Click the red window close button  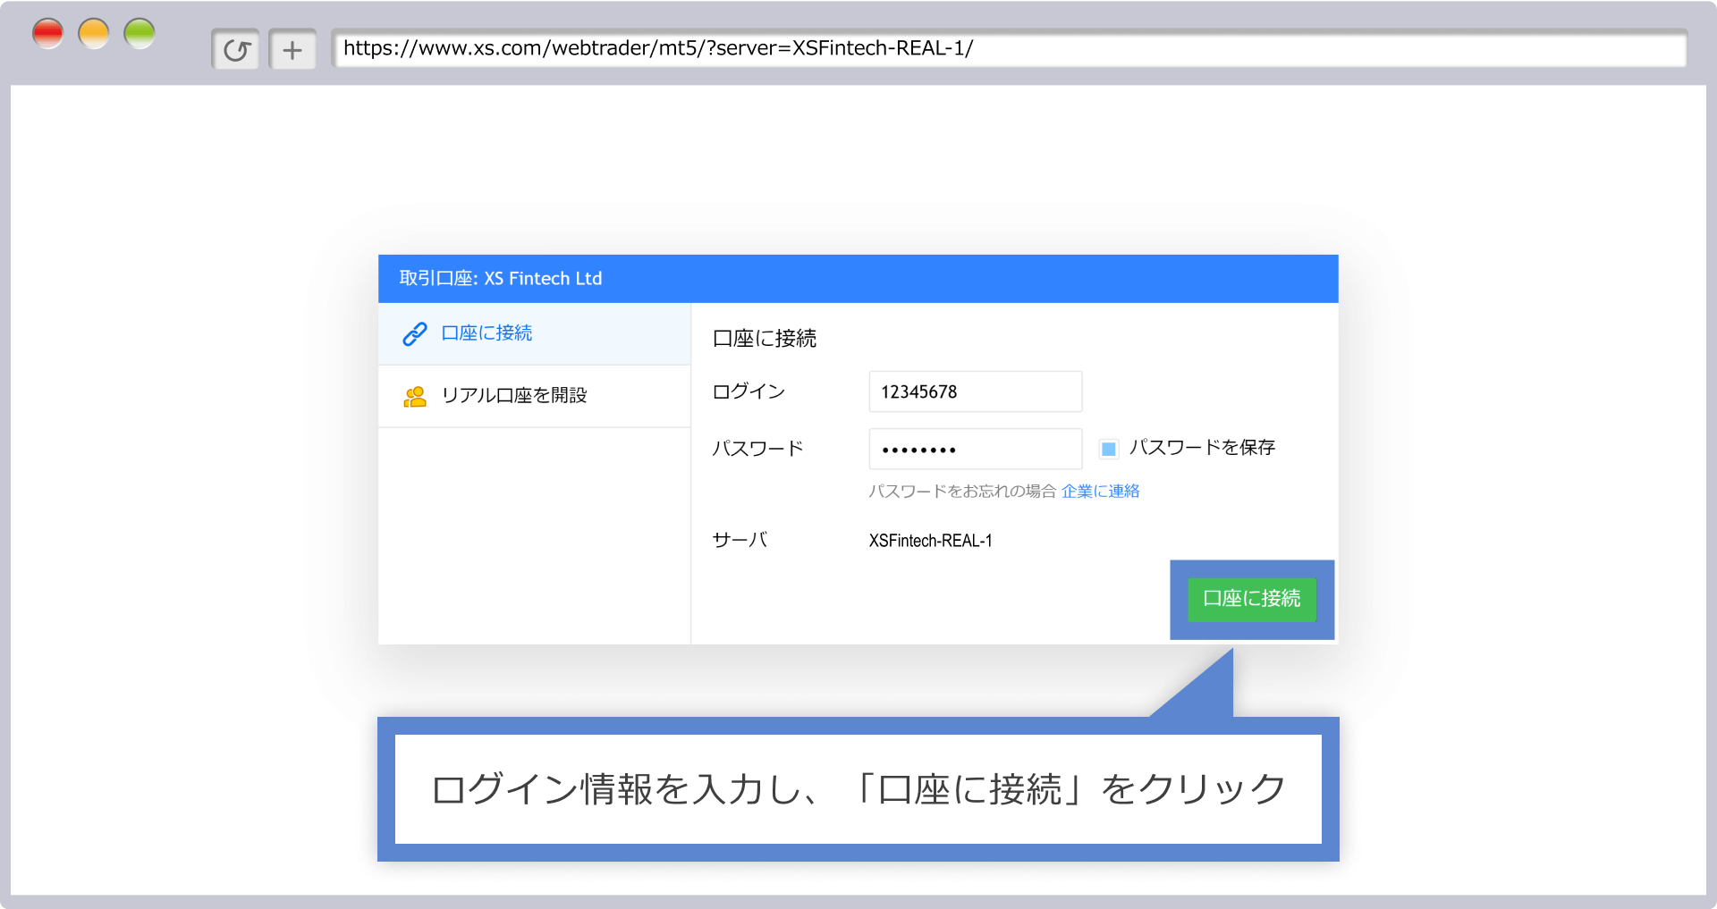click(x=47, y=34)
